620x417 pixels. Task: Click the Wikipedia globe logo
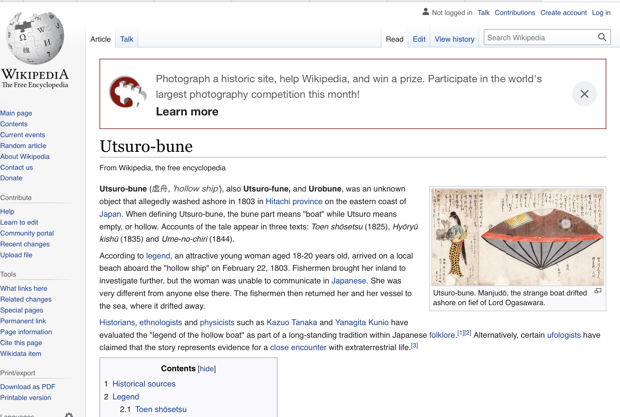pyautogui.click(x=35, y=38)
